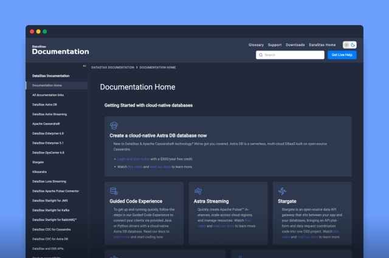Click the Astra Streaming heading
Image resolution: width=389 pixels, height=258 pixels.
(x=211, y=201)
